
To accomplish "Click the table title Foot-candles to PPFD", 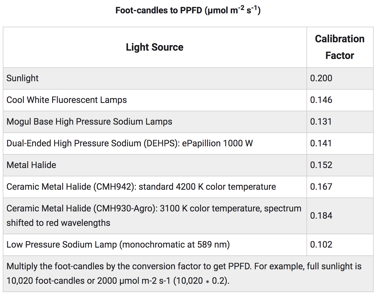I will point(188,10).
